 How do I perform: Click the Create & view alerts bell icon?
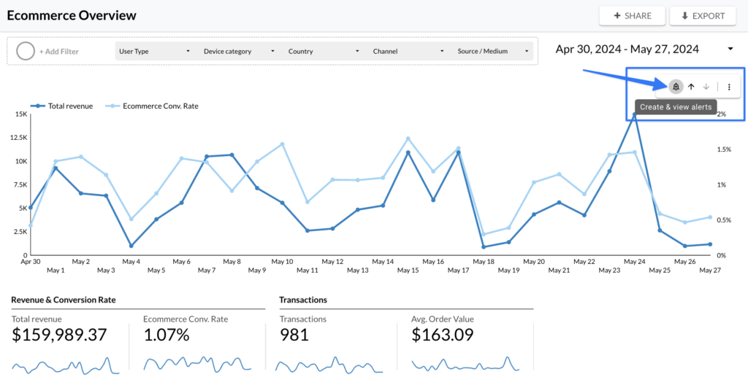pyautogui.click(x=676, y=87)
